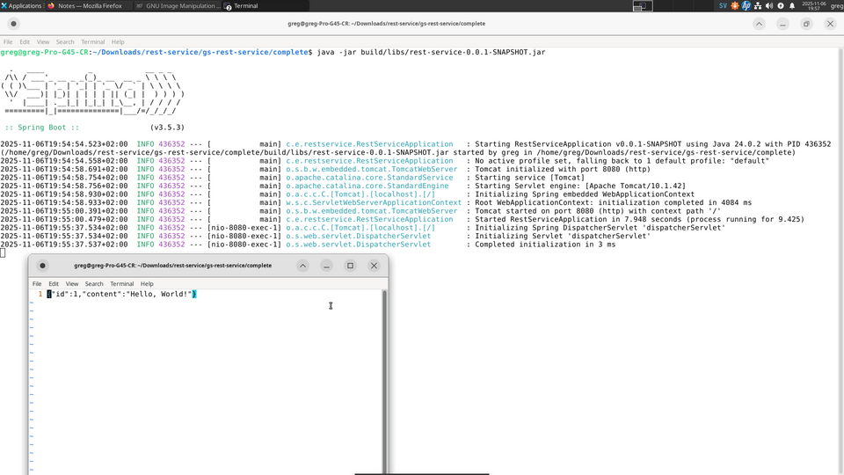844x475 pixels.
Task: Open the network connection tray icon
Action: click(x=758, y=5)
